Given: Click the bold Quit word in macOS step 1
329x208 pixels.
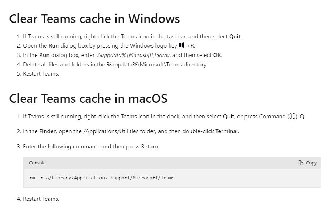Looking at the screenshot, I should point(228,117).
